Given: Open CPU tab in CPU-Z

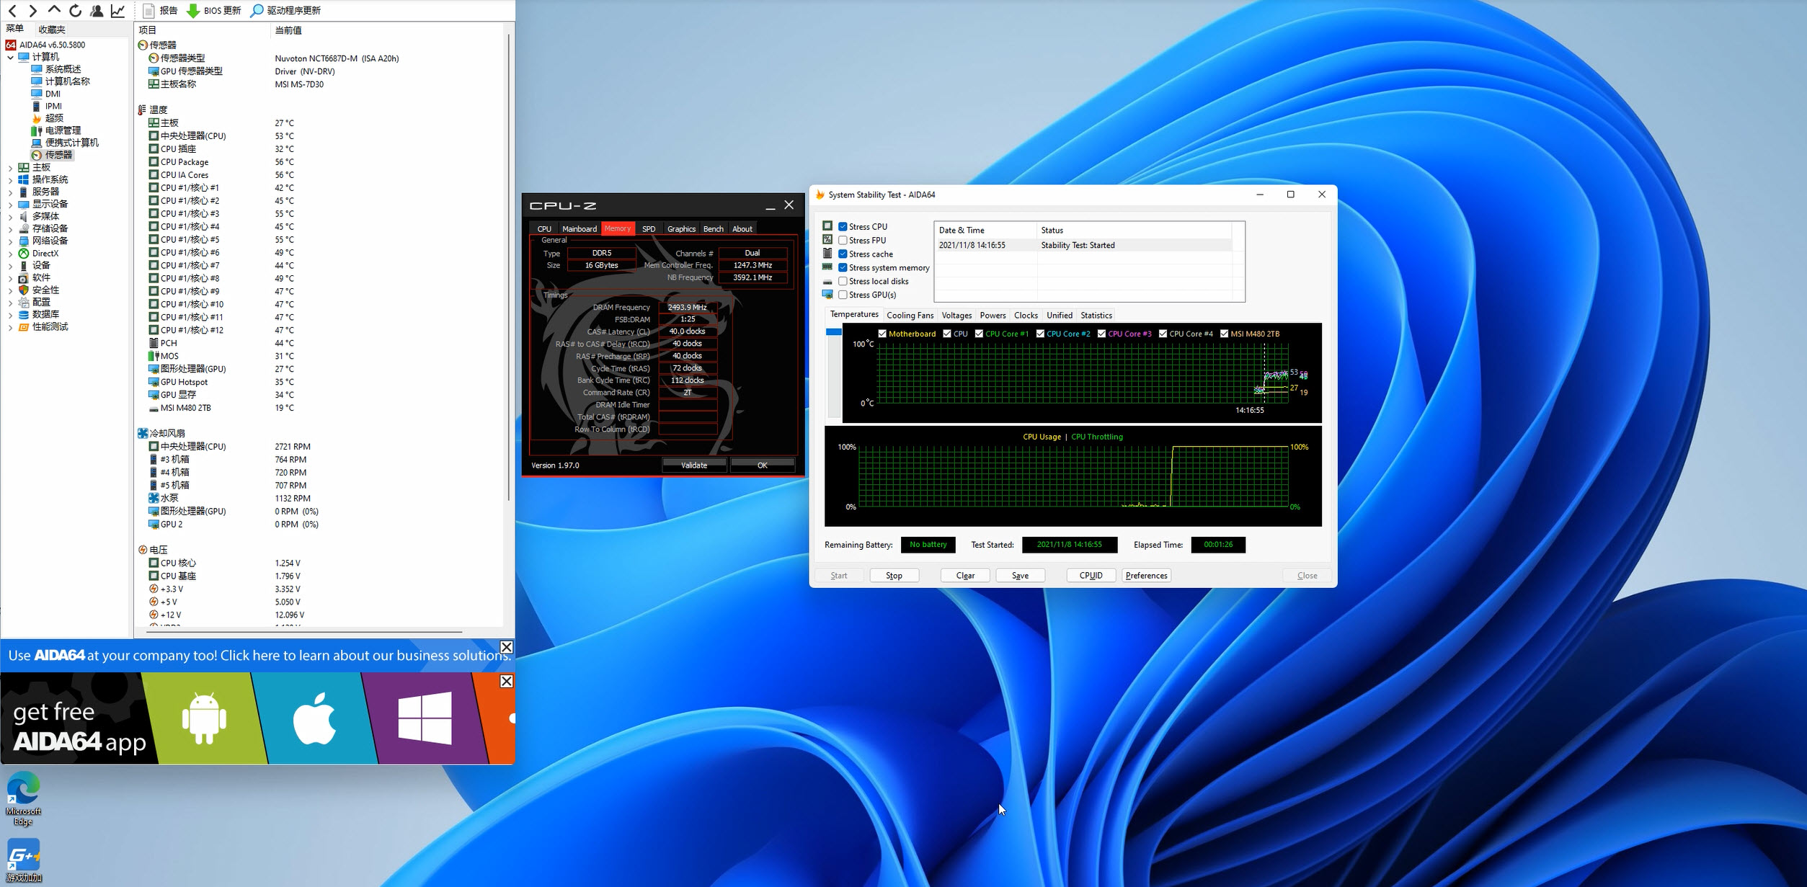Looking at the screenshot, I should [x=544, y=229].
